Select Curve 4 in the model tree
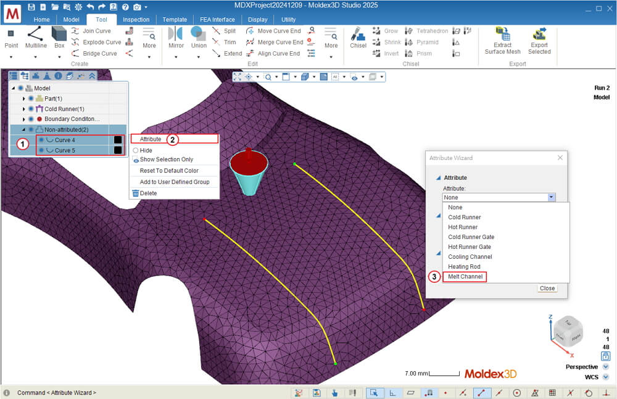Viewport: 617px width, 399px height. tap(65, 140)
